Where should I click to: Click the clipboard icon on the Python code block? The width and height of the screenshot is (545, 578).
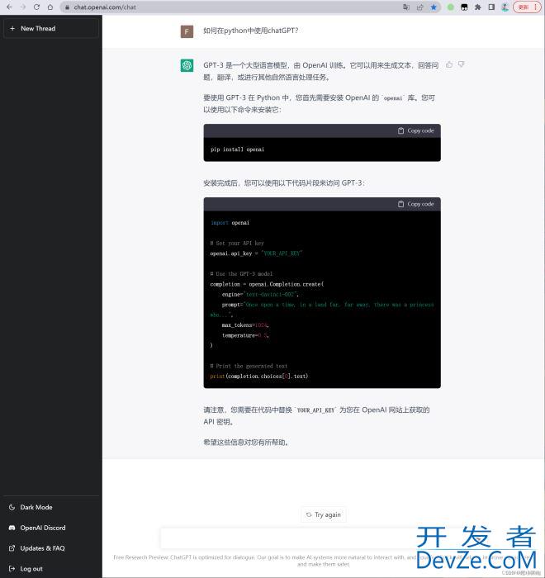coord(400,204)
